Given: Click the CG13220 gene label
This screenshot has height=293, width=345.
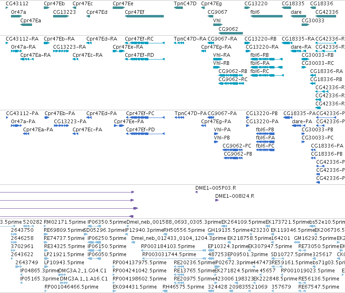Looking at the screenshot, I should point(256,4).
